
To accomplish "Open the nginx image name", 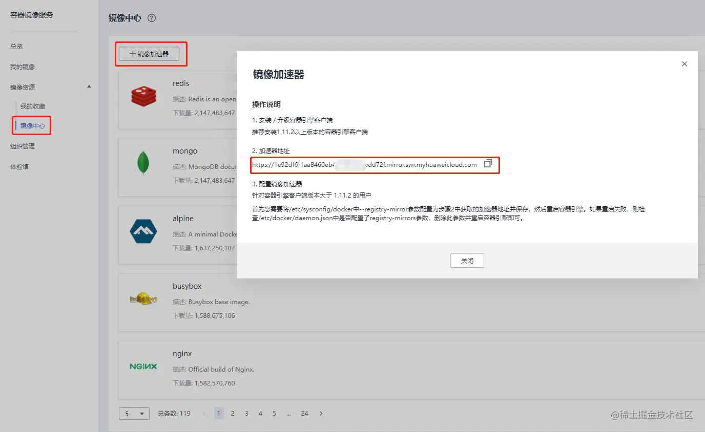I will click(182, 354).
